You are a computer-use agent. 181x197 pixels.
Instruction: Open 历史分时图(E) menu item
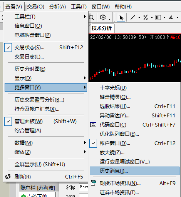pyautogui.click(x=46, y=69)
